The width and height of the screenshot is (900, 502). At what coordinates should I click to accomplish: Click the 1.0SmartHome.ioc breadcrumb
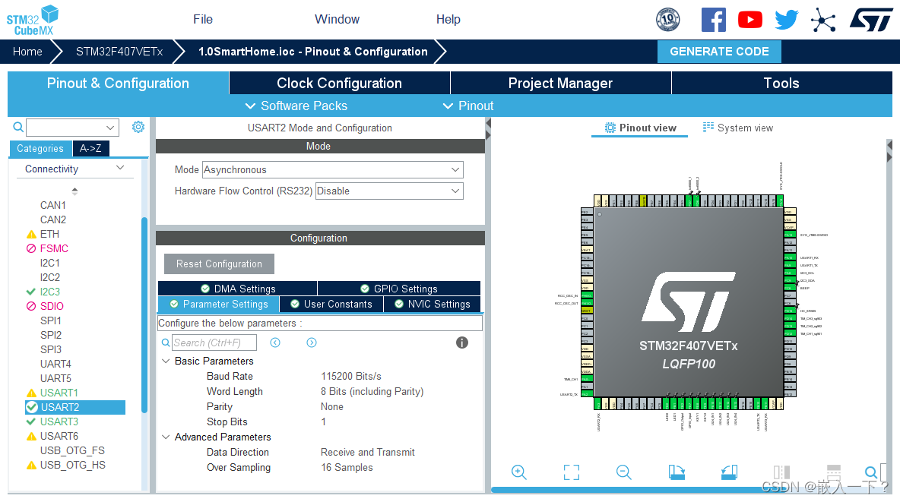click(x=313, y=52)
